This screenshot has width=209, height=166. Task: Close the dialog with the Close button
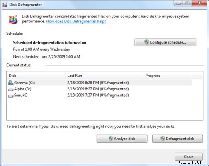click(x=189, y=156)
